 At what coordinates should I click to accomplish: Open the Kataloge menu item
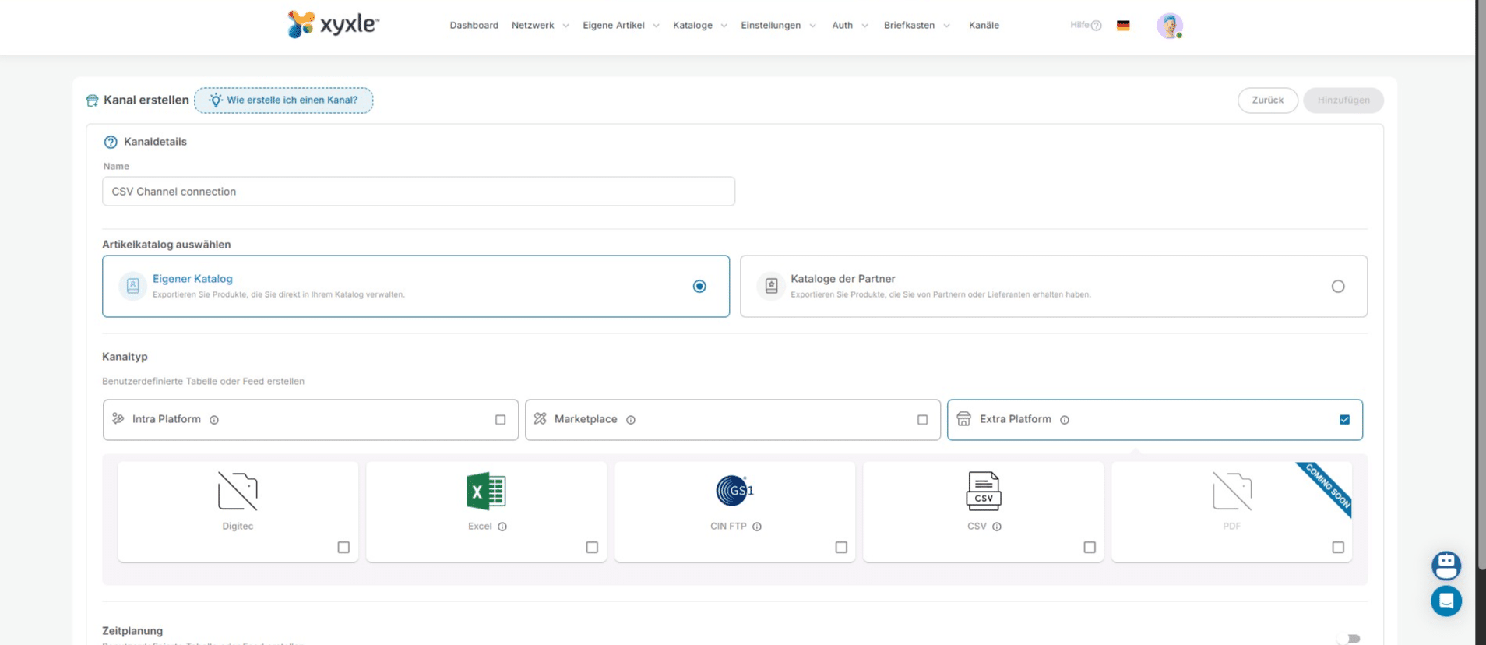pyautogui.click(x=692, y=26)
